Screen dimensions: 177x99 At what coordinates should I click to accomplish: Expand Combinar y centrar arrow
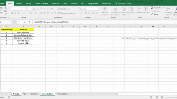(x=77, y=13)
